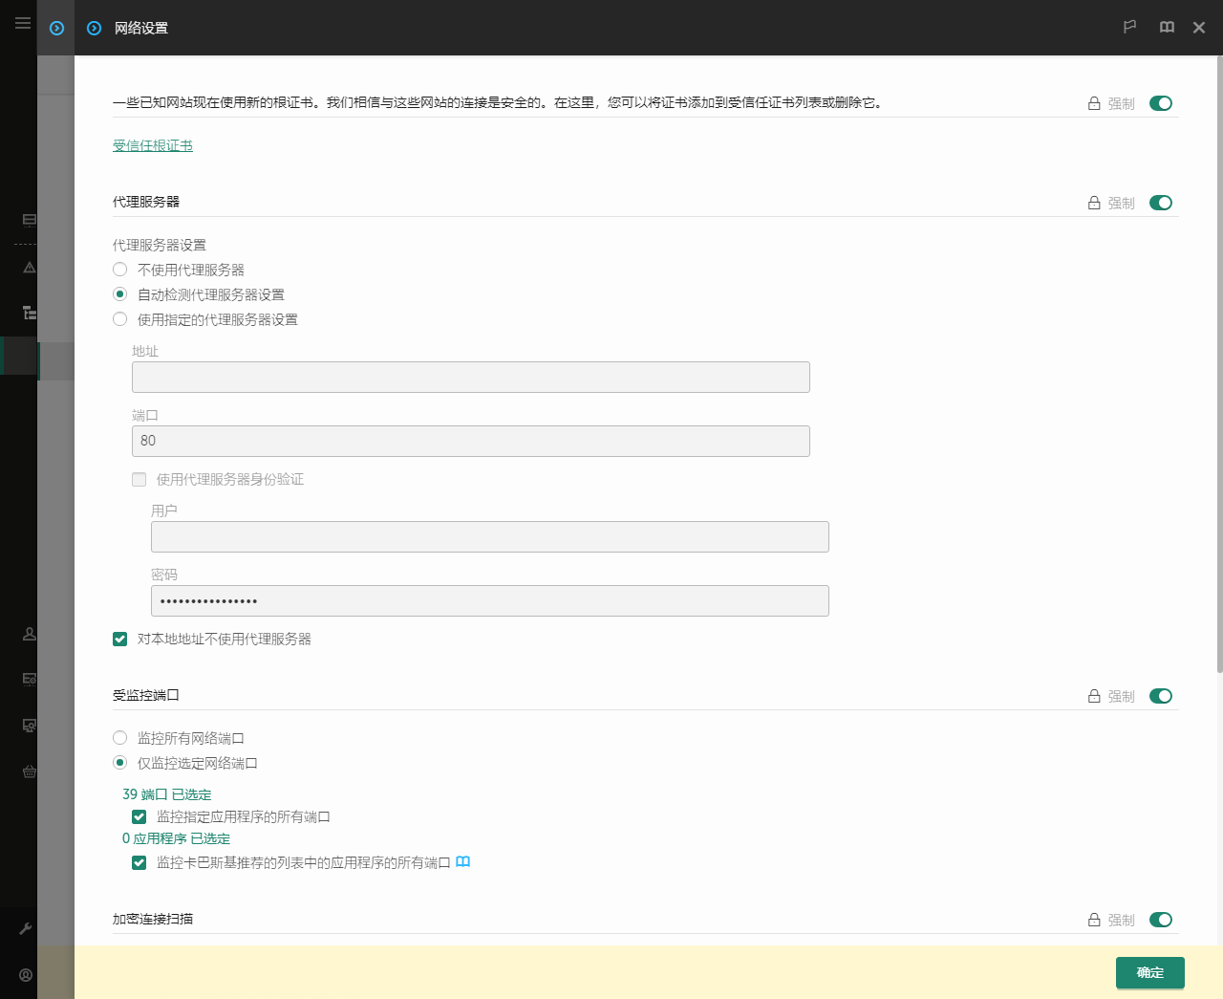This screenshot has height=999, width=1223.
Task: Click the help book icon beside 卡巴斯基推荐 option
Action: click(x=463, y=861)
